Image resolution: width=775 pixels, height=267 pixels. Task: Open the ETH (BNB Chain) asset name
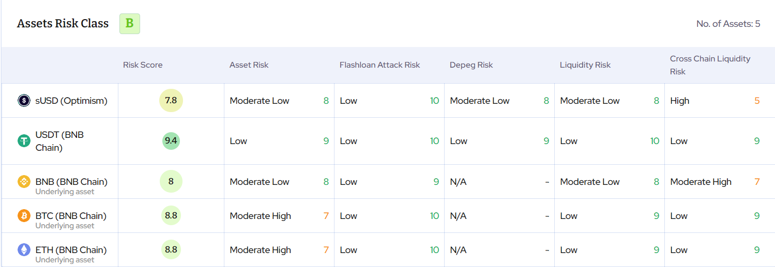pos(71,250)
